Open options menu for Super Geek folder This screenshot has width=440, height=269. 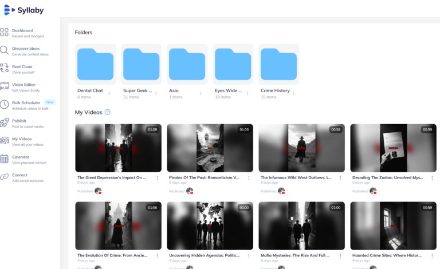156,93
